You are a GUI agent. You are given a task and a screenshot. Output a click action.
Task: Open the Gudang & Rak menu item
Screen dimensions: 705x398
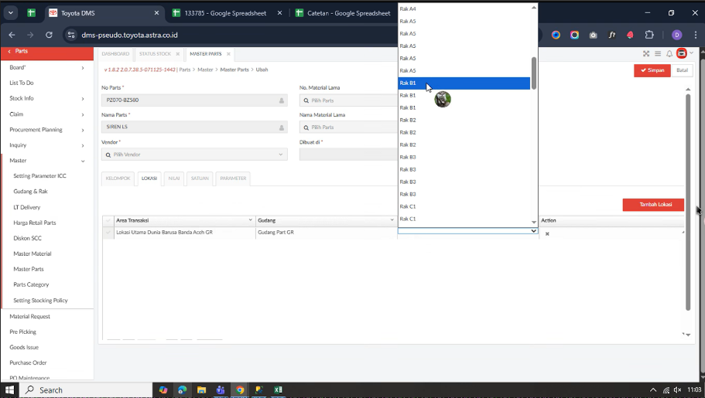pyautogui.click(x=30, y=192)
